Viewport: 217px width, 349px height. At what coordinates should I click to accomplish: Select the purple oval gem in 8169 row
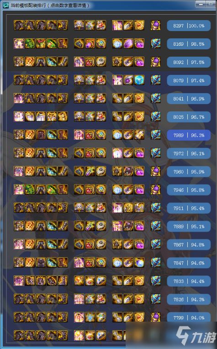[128, 44]
